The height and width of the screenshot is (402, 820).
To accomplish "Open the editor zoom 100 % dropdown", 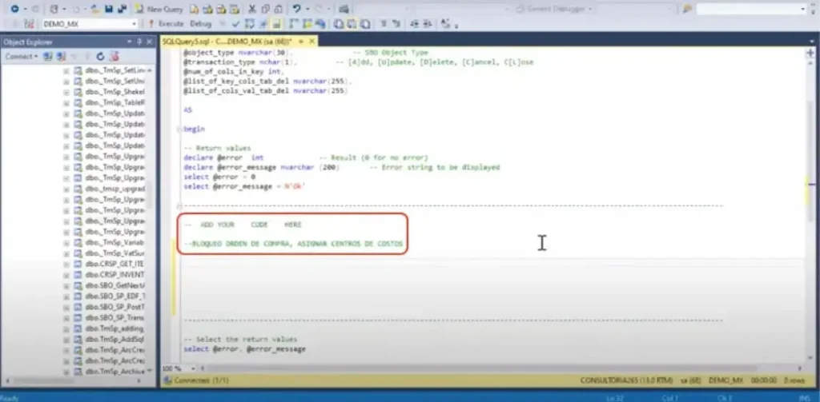I will click(193, 368).
